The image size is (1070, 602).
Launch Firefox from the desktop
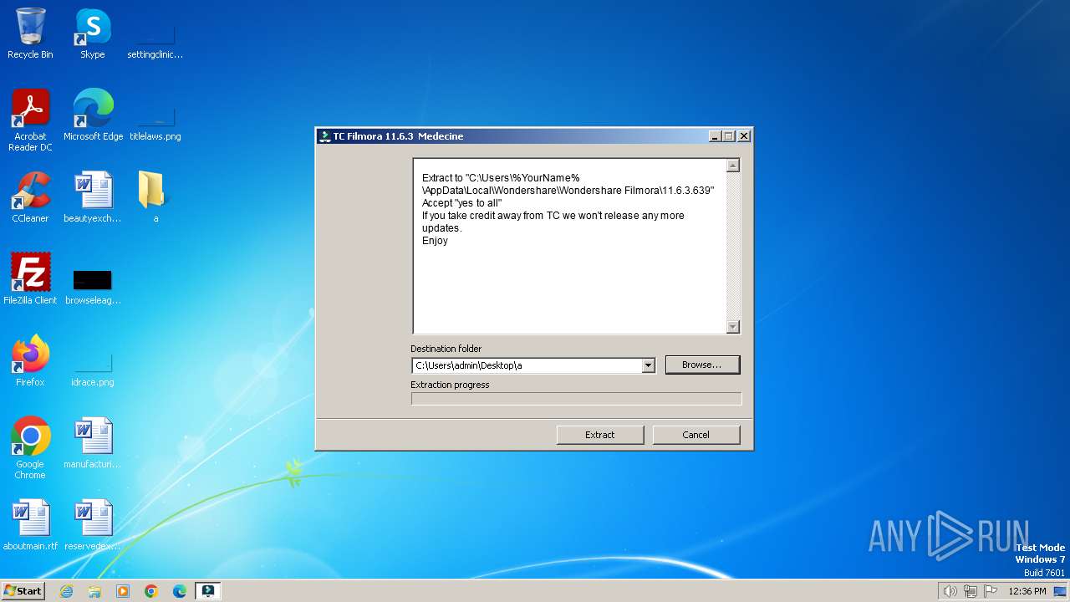[x=30, y=360]
